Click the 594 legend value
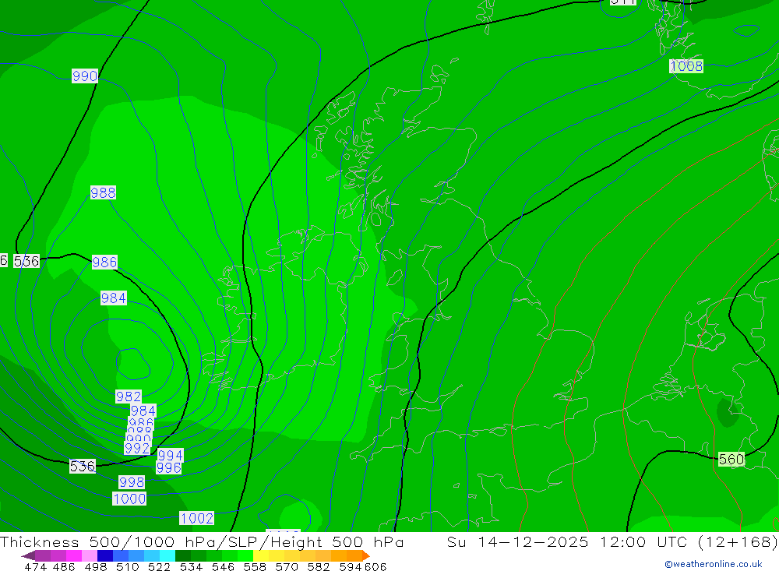The height and width of the screenshot is (571, 779). tap(350, 566)
